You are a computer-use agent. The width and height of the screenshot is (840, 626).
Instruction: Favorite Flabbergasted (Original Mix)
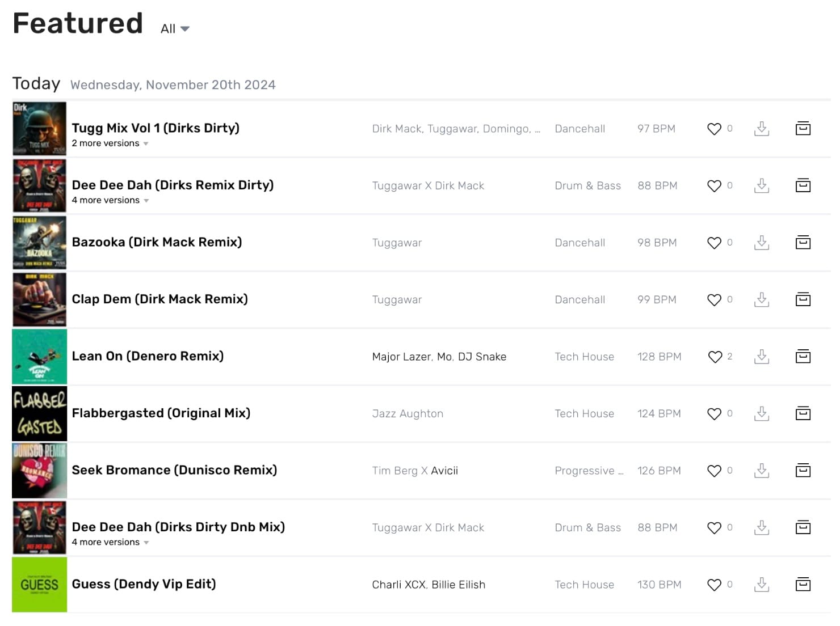(714, 413)
